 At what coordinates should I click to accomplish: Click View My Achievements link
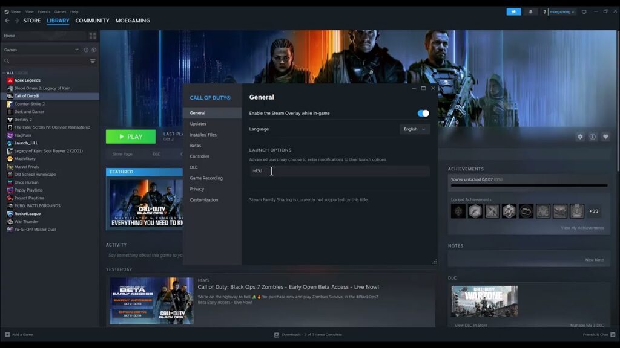point(582,228)
